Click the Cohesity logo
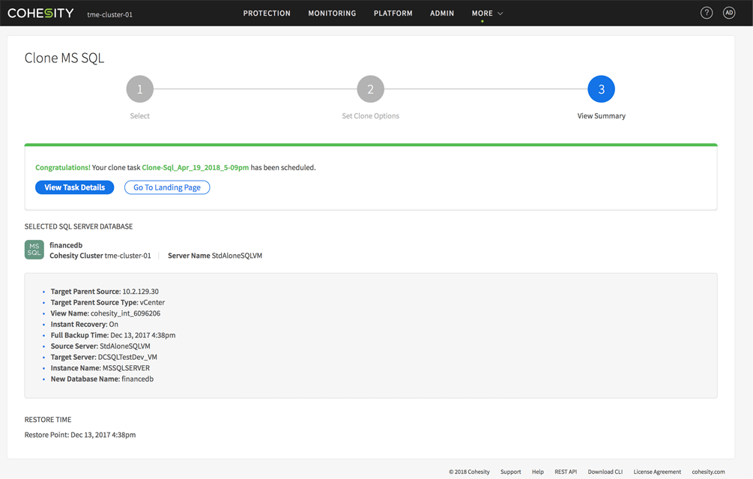The image size is (753, 479). tap(41, 13)
